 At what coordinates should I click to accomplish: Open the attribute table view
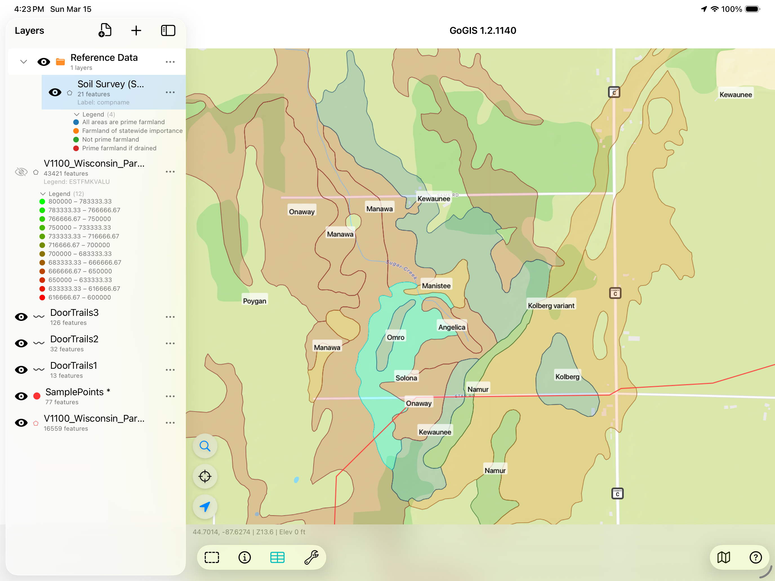(277, 557)
